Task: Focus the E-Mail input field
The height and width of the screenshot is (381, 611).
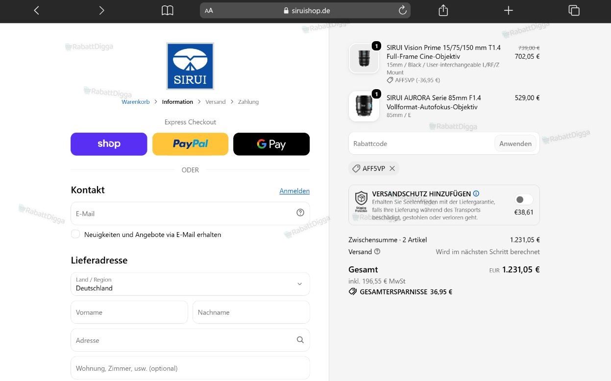Action: (x=190, y=214)
